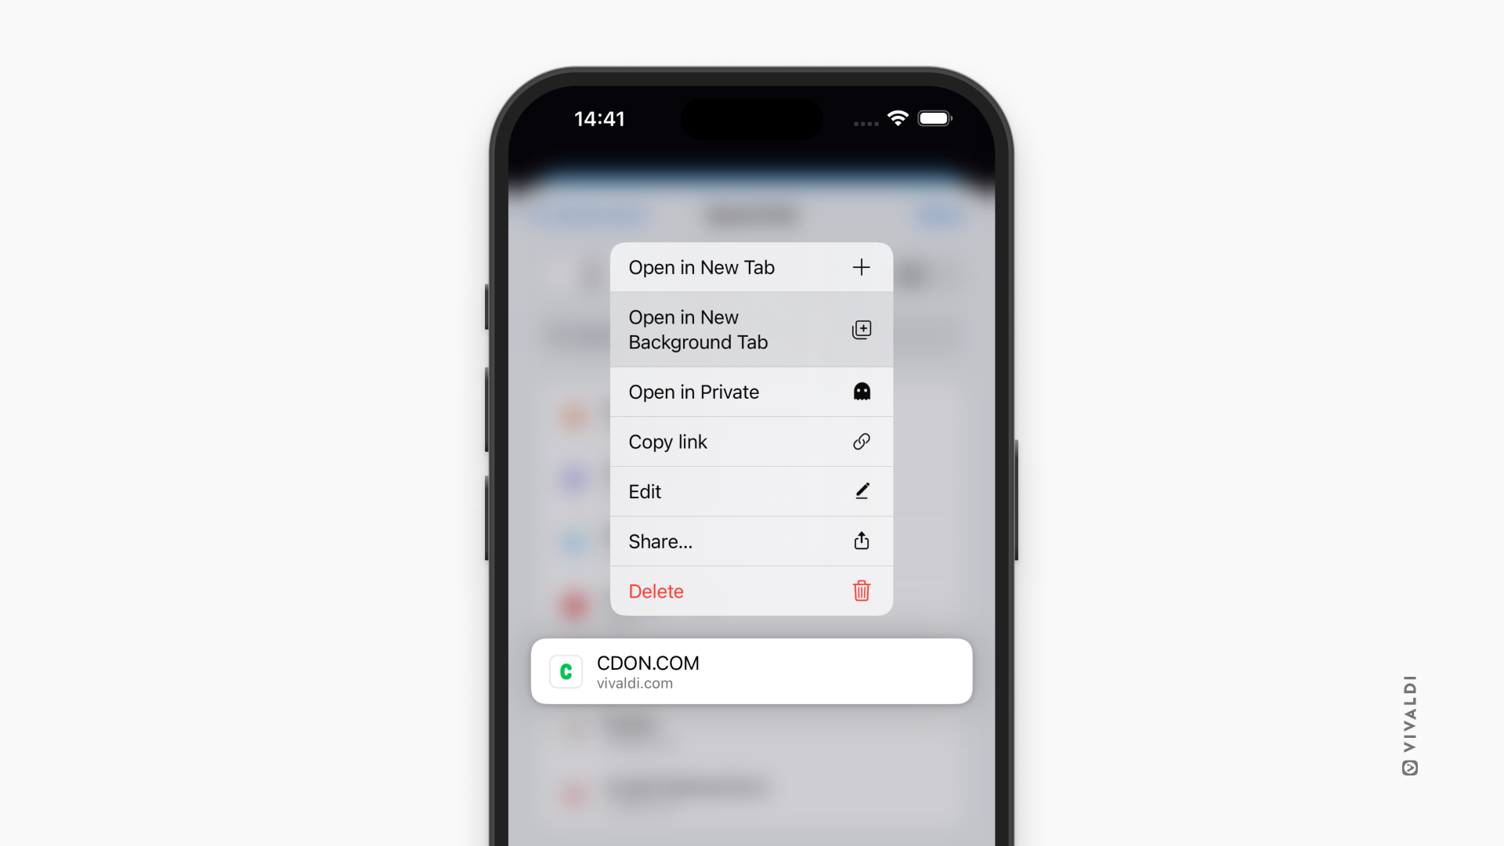The height and width of the screenshot is (846, 1504).
Task: Tap the time display 14:41
Action: [x=600, y=117]
